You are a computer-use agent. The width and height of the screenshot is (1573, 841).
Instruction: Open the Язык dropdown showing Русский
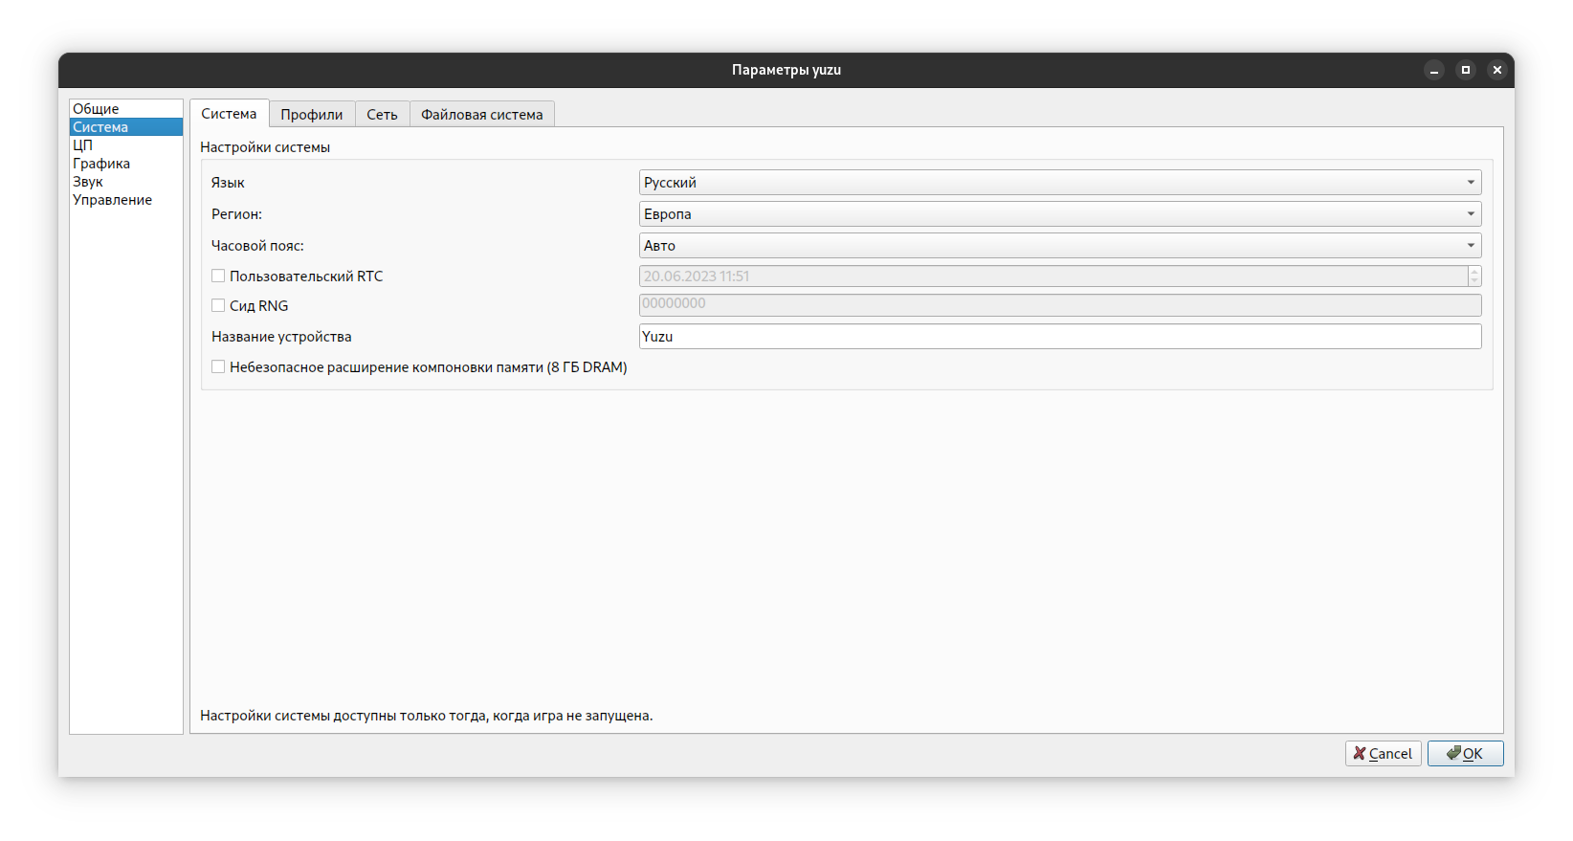1060,183
